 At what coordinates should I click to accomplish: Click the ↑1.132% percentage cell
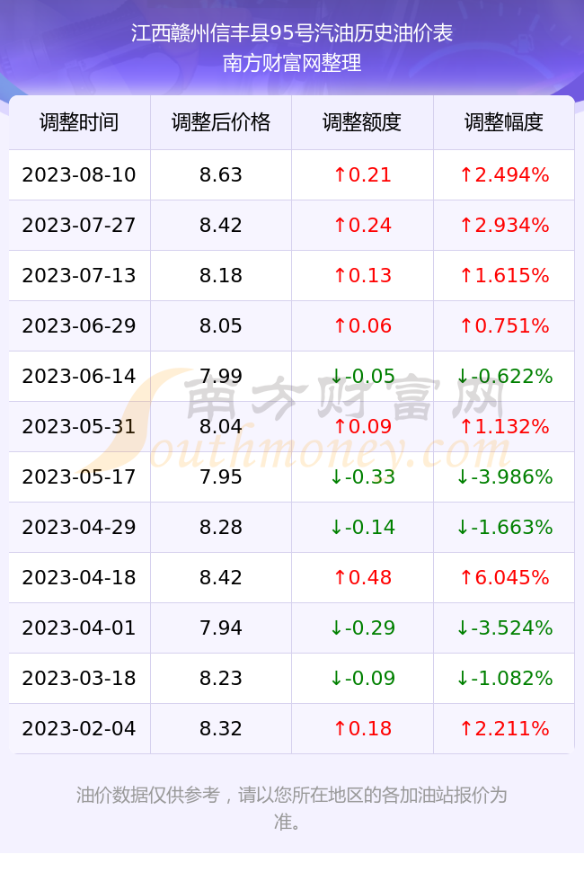click(504, 426)
